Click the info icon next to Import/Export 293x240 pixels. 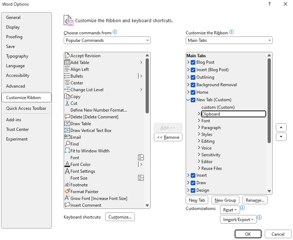pos(259,217)
